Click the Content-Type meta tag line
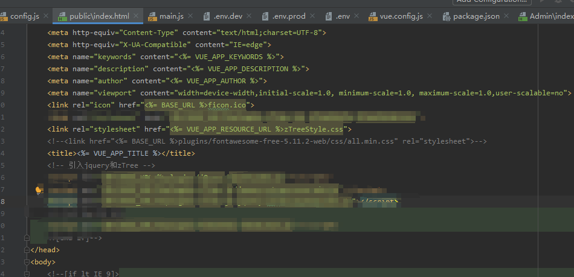 [x=187, y=33]
